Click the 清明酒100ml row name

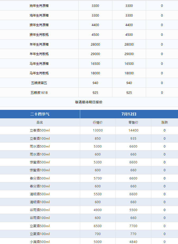point(40,202)
